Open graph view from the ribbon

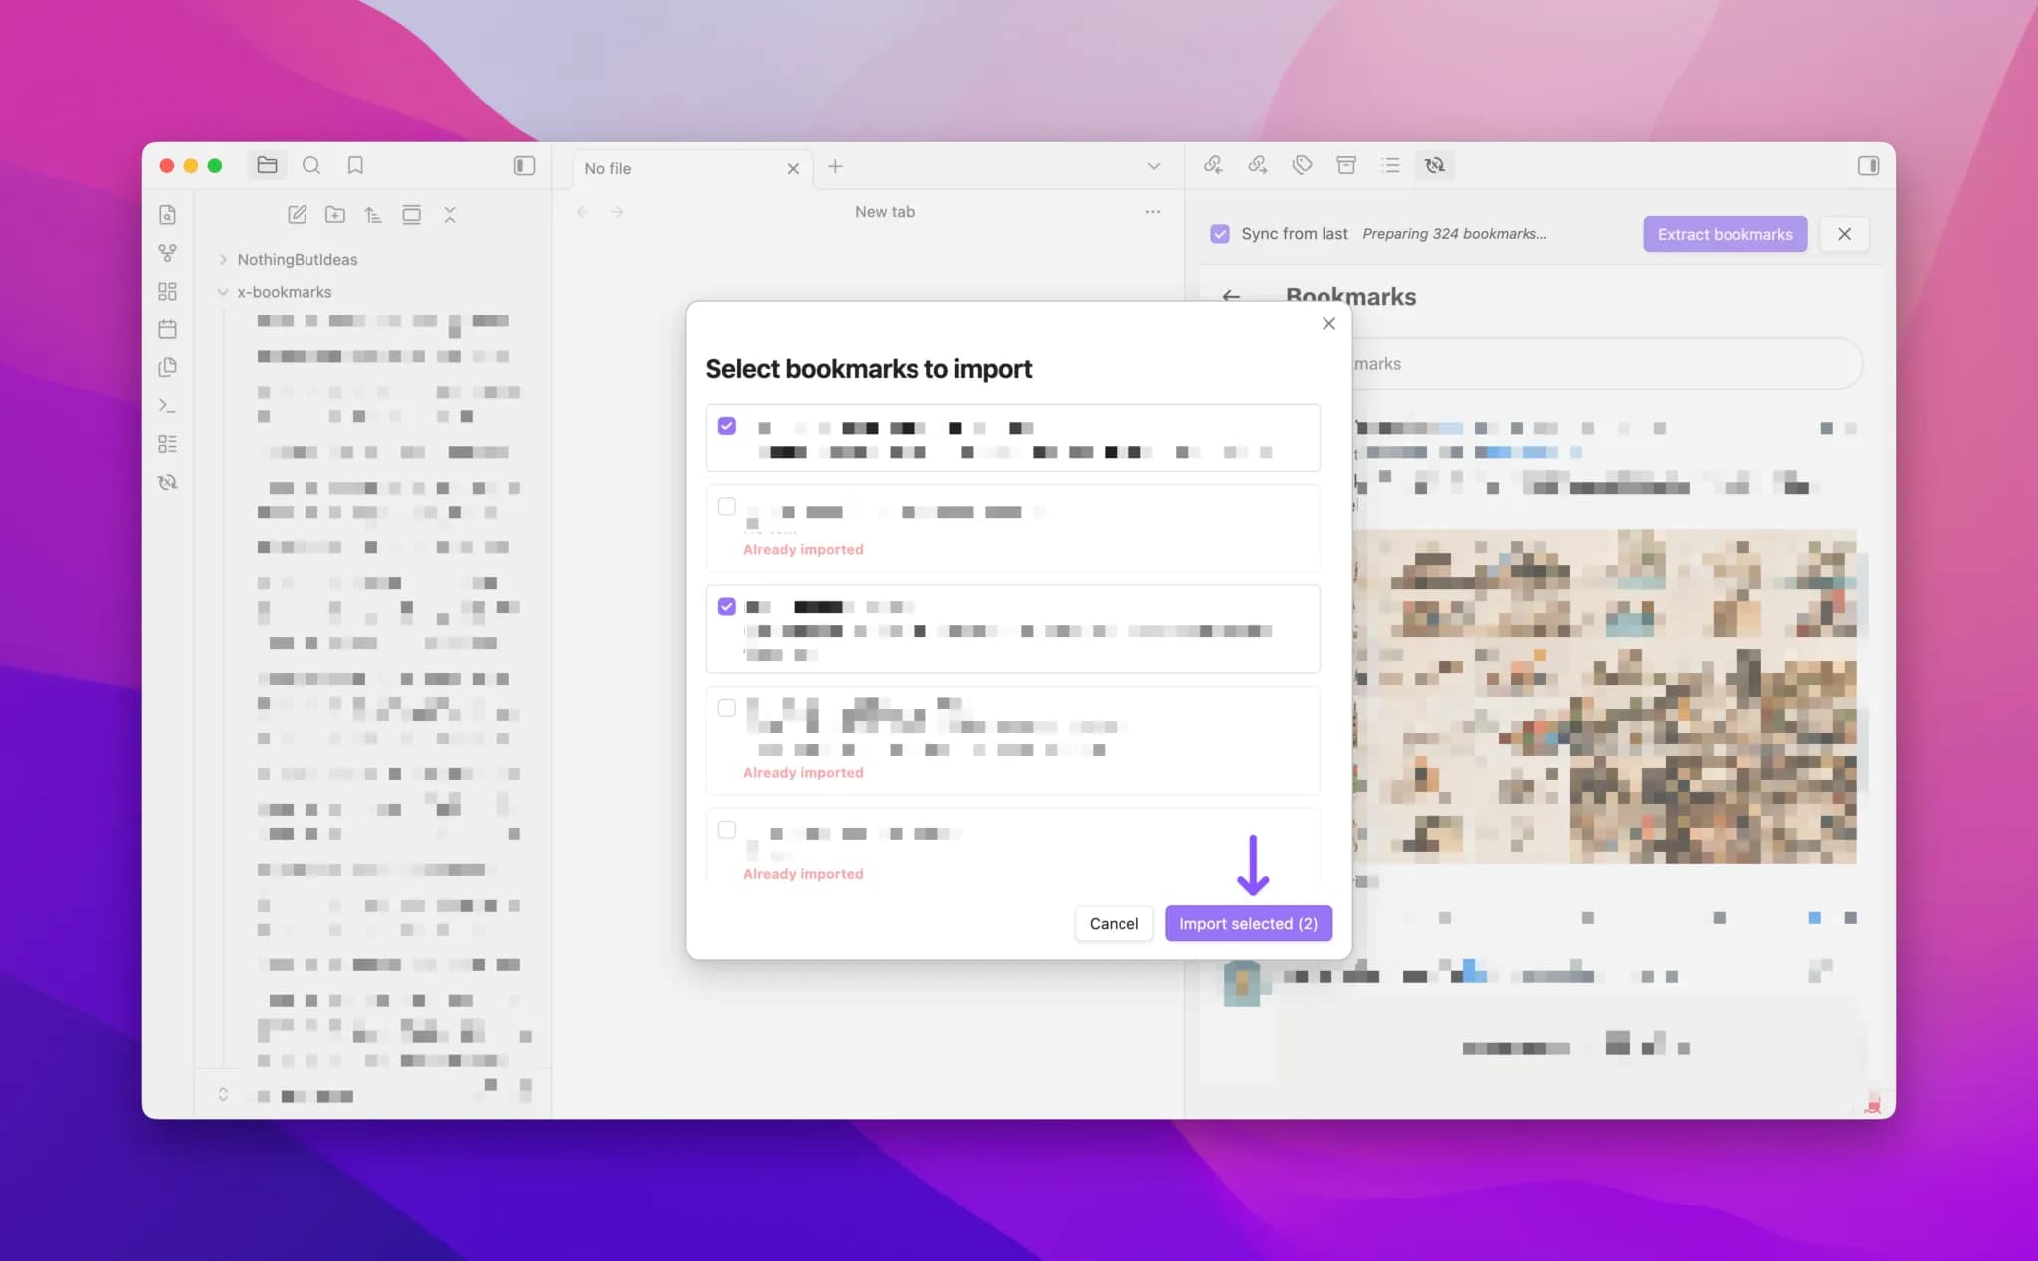pos(167,253)
